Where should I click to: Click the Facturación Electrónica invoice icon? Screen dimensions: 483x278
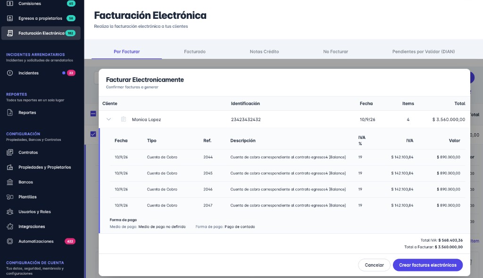10,33
